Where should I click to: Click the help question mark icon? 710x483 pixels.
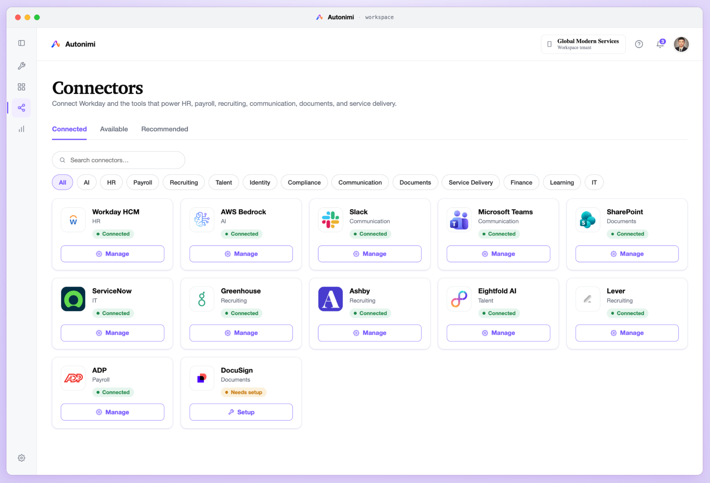(639, 44)
